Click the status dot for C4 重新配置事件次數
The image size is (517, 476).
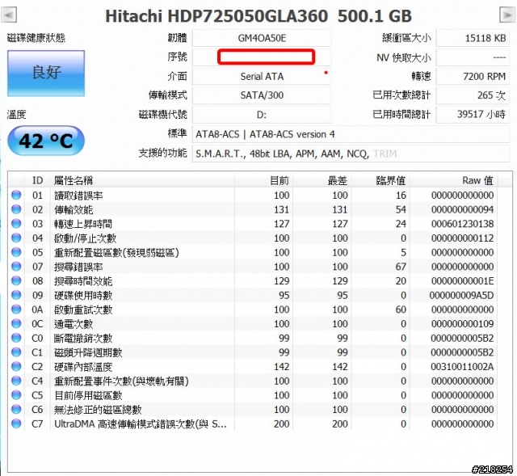pyautogui.click(x=16, y=381)
